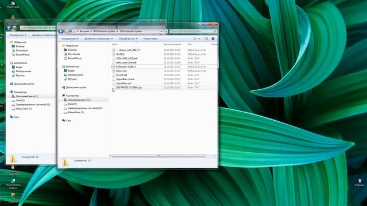Screen dimensions: 367x206
Task: Open Библиотеки in the front window sidebar
Action: pyautogui.click(x=72, y=66)
